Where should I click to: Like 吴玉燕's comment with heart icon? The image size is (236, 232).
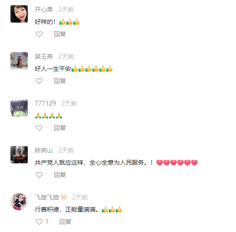39,81
